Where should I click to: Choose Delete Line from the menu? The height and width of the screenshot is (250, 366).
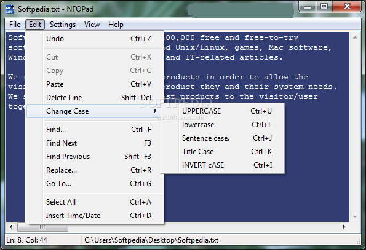pos(95,98)
